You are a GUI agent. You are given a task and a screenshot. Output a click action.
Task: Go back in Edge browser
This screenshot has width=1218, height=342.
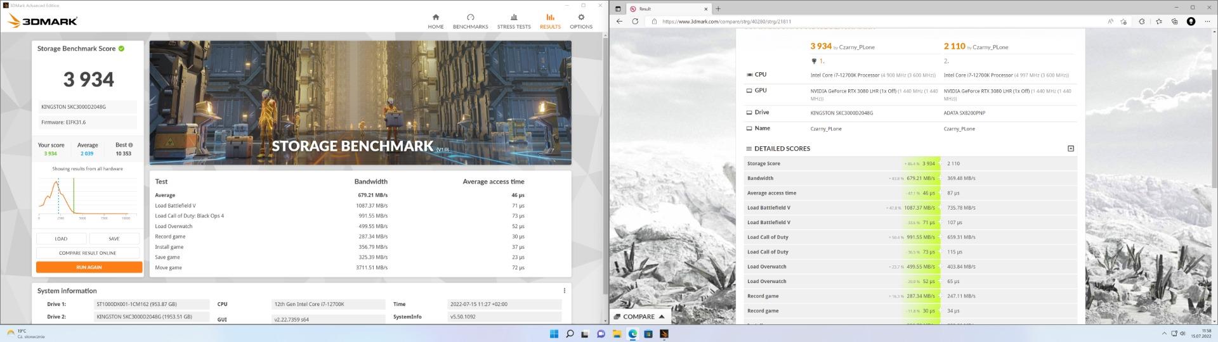[x=620, y=22]
